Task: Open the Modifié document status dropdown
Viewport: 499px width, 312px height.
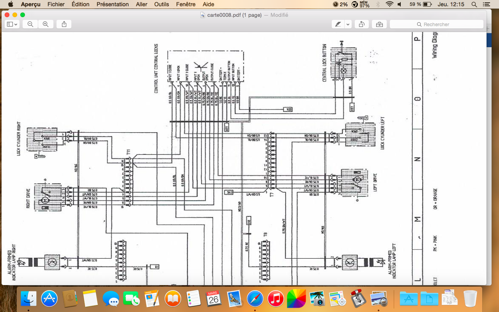Action: point(279,15)
